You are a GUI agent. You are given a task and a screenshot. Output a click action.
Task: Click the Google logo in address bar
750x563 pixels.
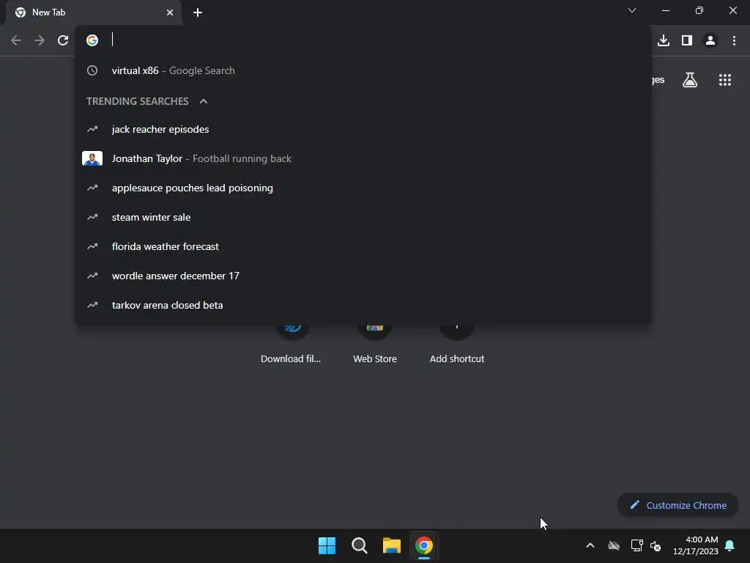click(x=92, y=40)
